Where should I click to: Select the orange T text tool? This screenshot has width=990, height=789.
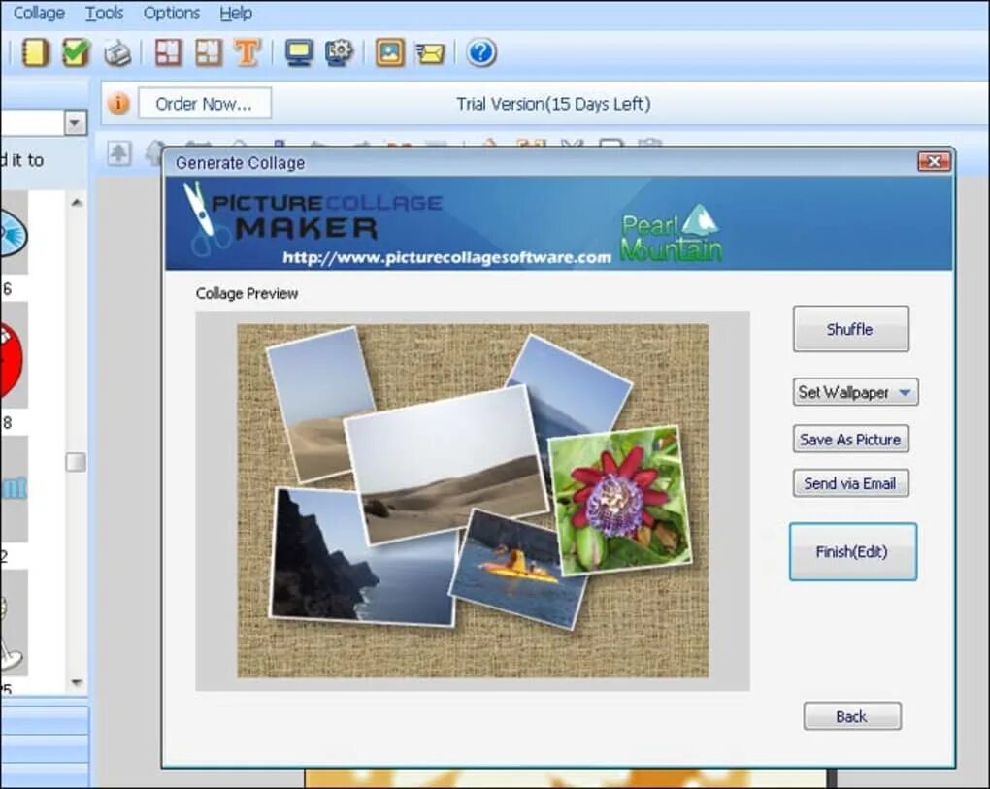coord(247,52)
